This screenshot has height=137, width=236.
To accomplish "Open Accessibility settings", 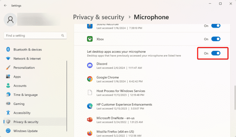I will [x=35, y=113].
